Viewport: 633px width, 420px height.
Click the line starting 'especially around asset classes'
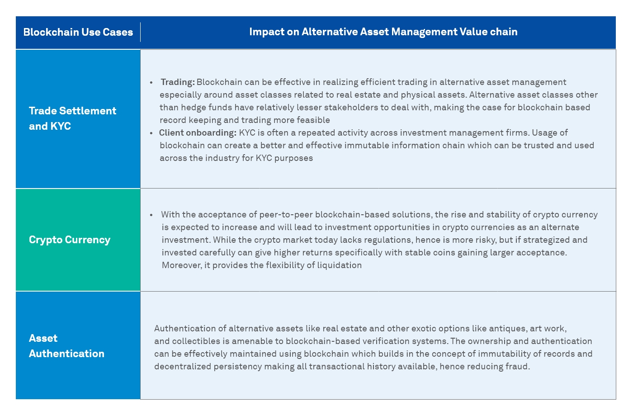(378, 95)
